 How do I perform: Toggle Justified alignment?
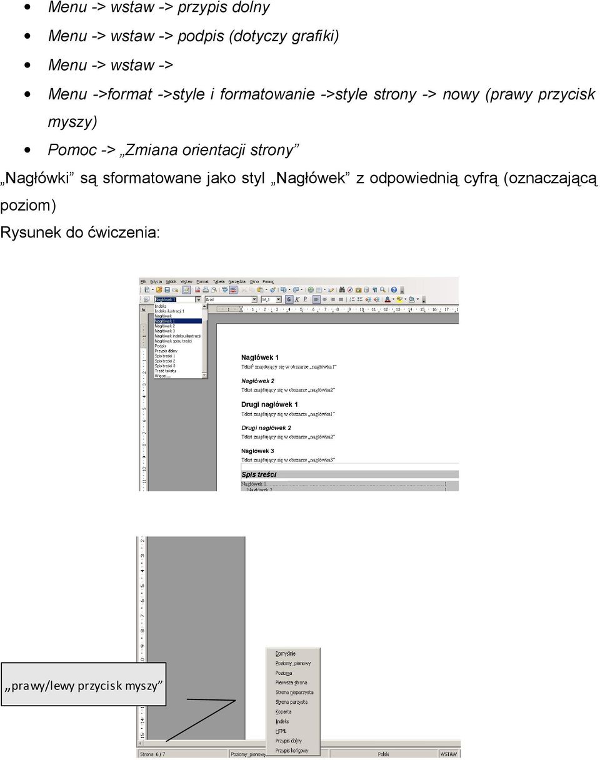pos(341,300)
